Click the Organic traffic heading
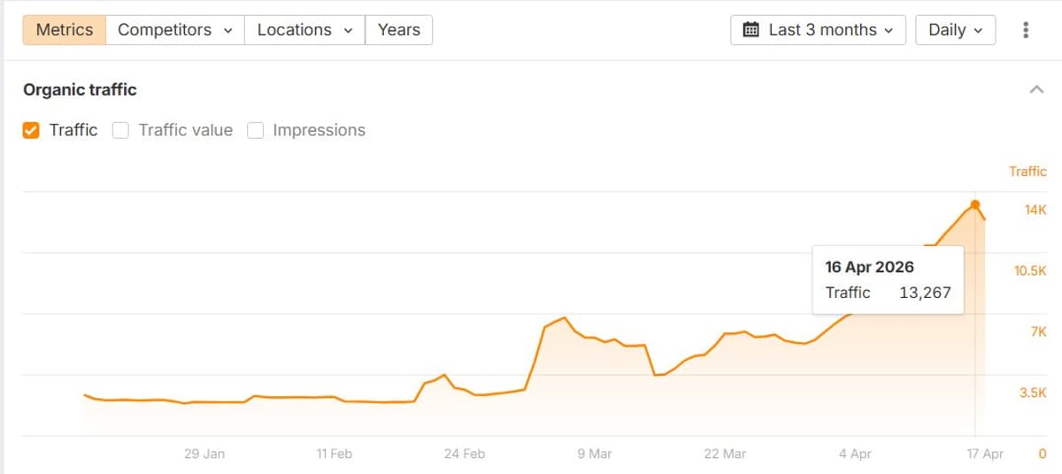The height and width of the screenshot is (474, 1062). tap(80, 89)
